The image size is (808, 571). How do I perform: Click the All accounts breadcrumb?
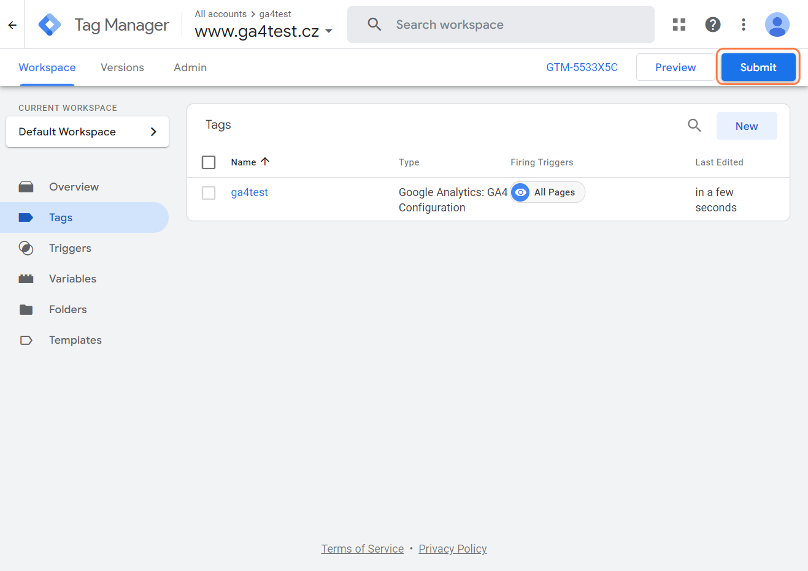pos(221,14)
